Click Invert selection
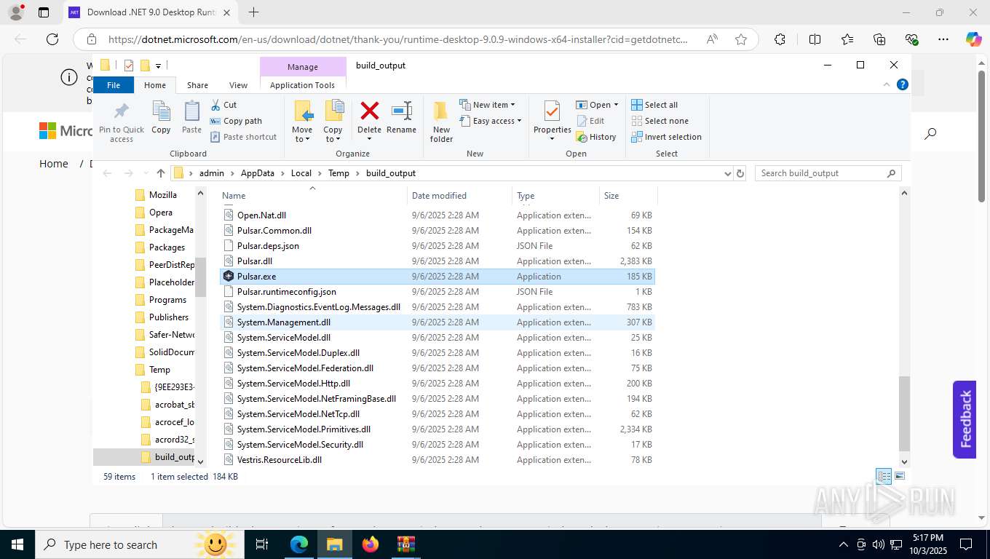This screenshot has height=559, width=990. pyautogui.click(x=666, y=137)
